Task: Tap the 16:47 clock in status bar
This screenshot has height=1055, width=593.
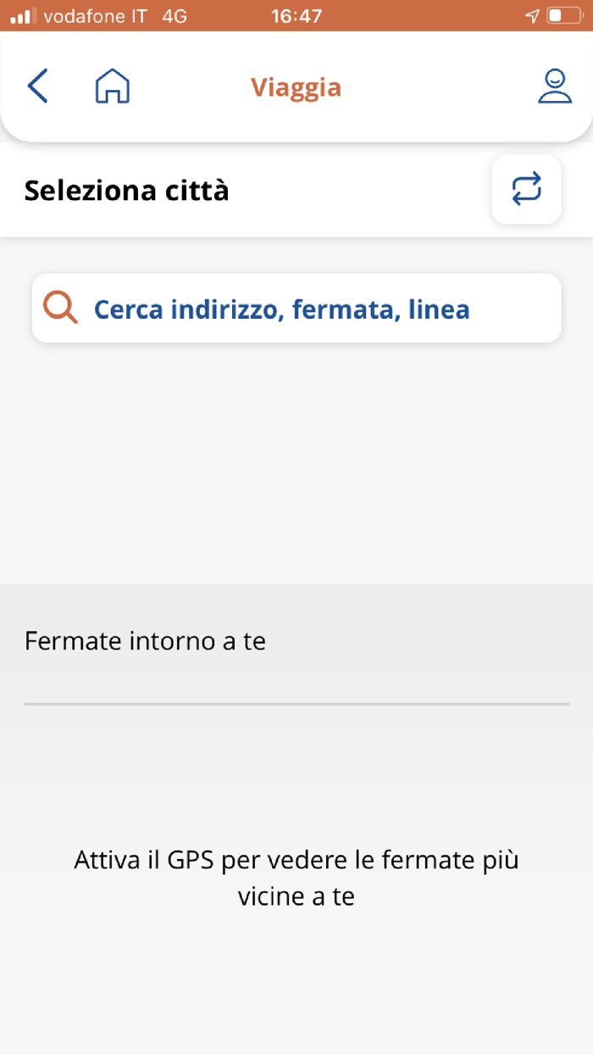Action: tap(296, 16)
